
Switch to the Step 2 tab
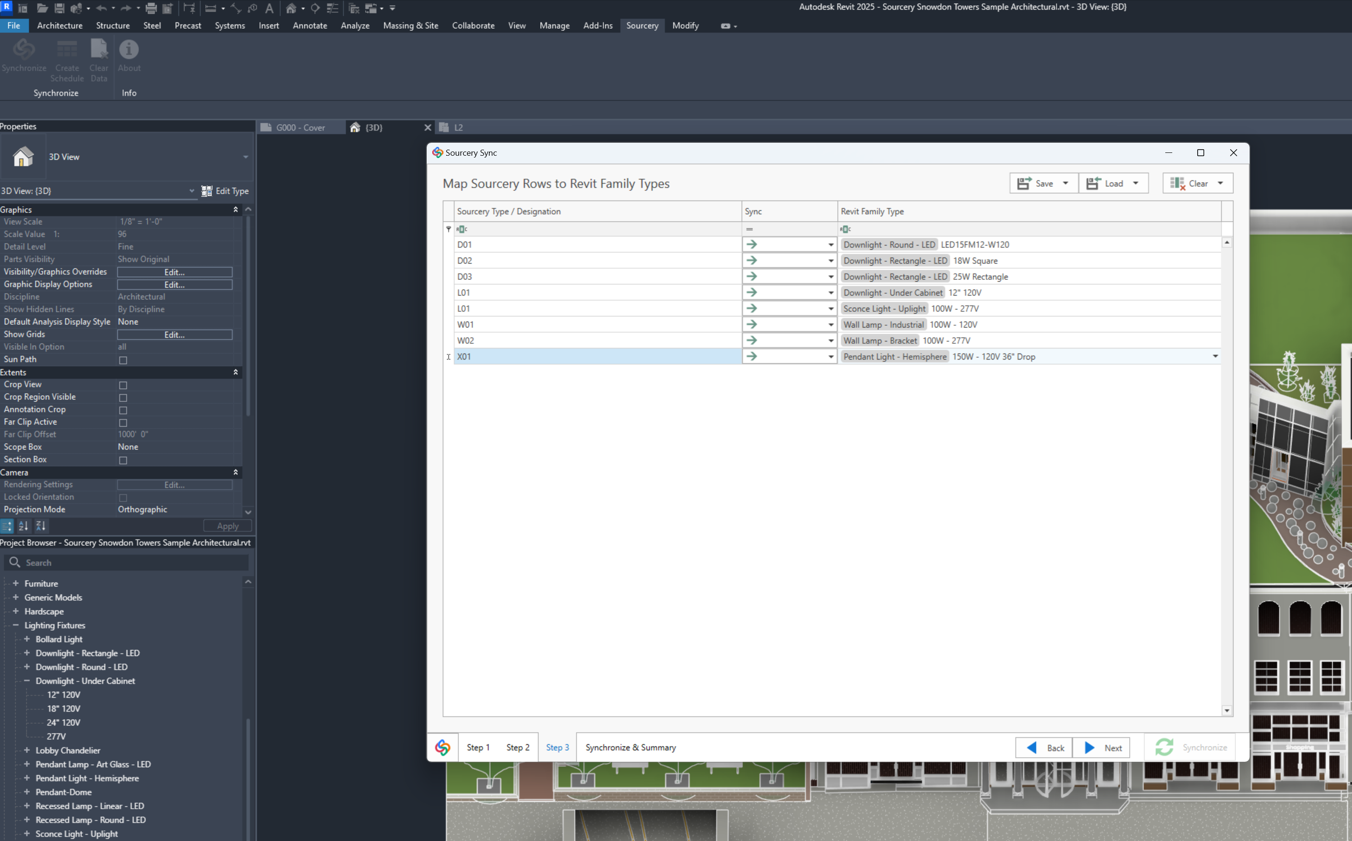click(x=517, y=747)
